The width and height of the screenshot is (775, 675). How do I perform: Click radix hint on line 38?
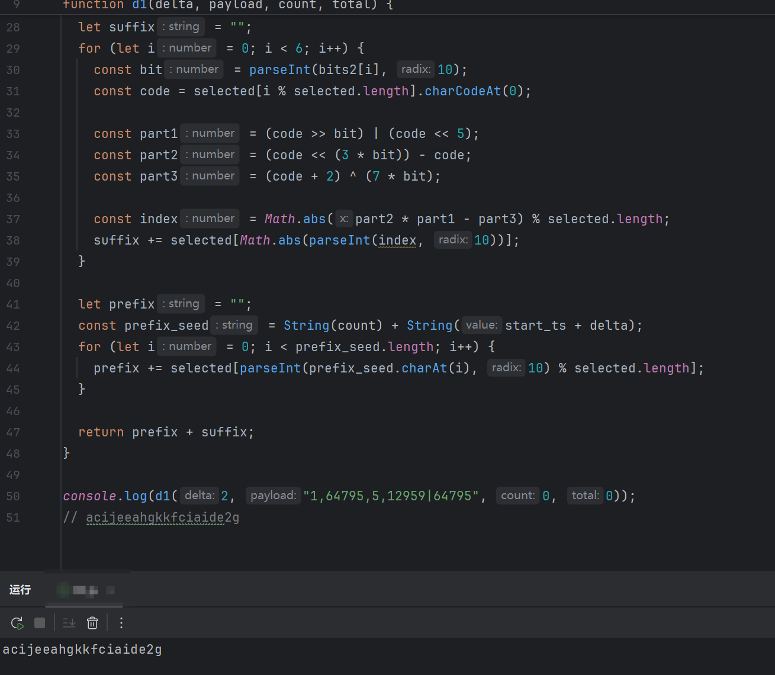453,240
